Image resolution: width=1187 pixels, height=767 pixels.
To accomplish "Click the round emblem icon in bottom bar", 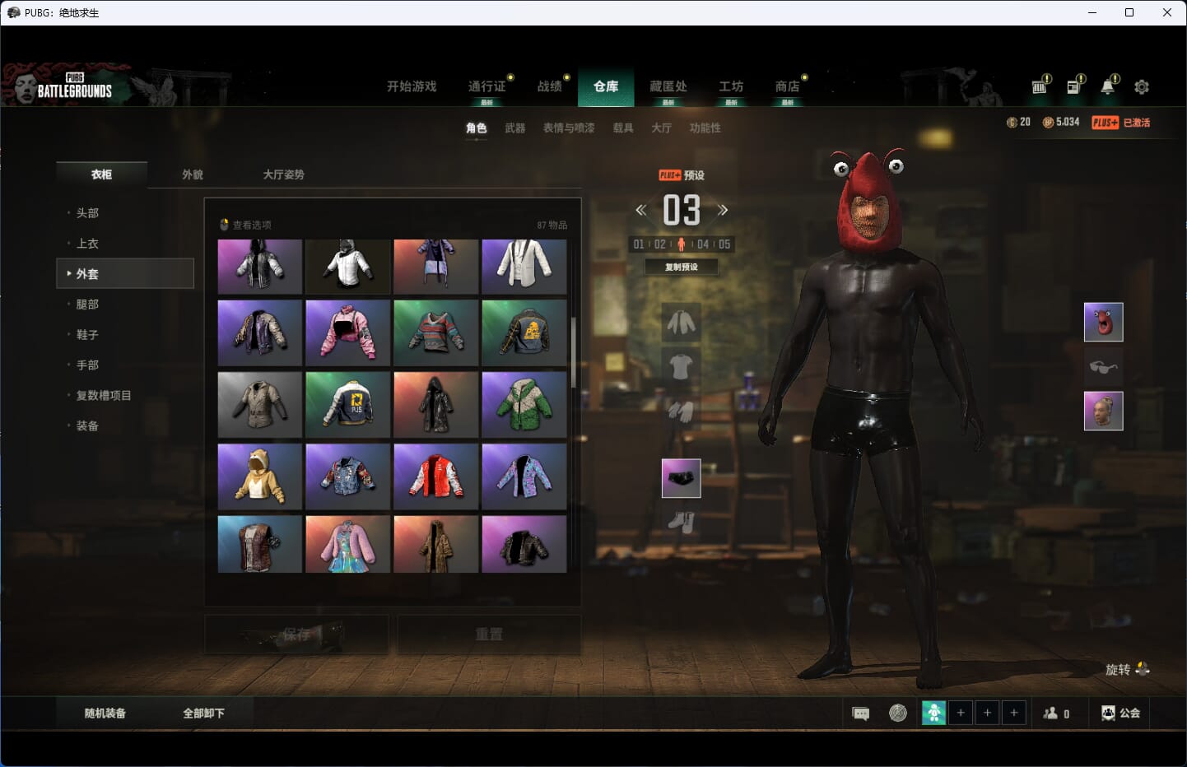I will tap(898, 713).
